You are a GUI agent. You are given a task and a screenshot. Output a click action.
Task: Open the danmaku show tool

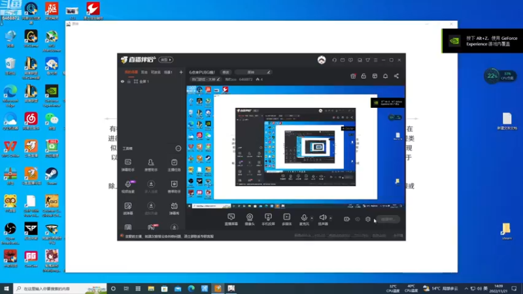point(174,208)
